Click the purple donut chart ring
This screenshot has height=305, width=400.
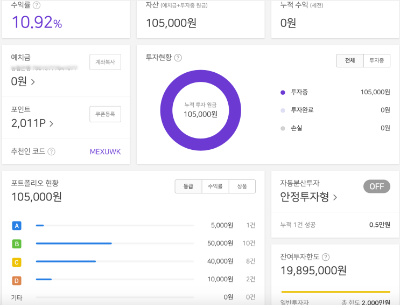point(200,76)
